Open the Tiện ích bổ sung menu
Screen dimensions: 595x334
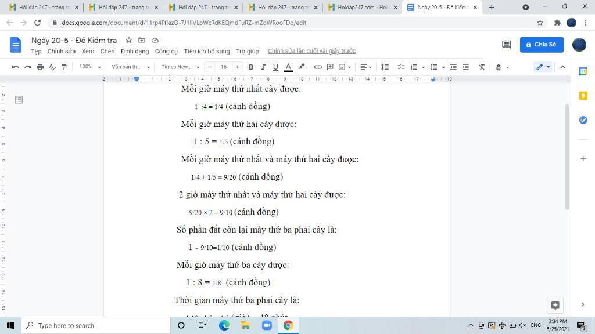coord(207,51)
